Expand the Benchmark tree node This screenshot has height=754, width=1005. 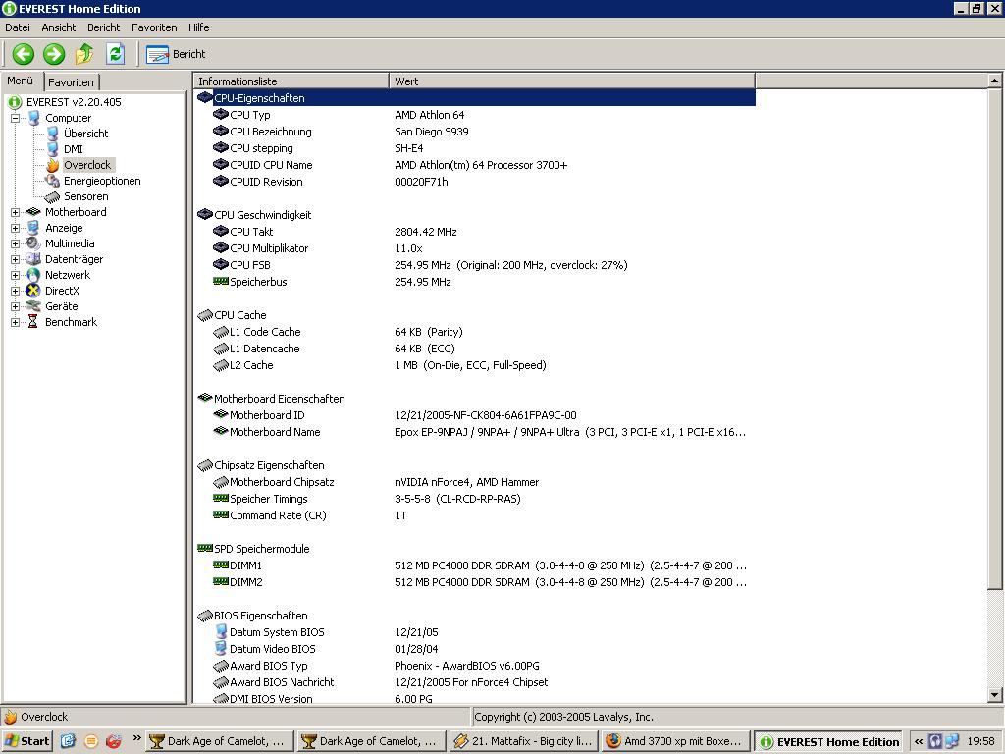[16, 322]
